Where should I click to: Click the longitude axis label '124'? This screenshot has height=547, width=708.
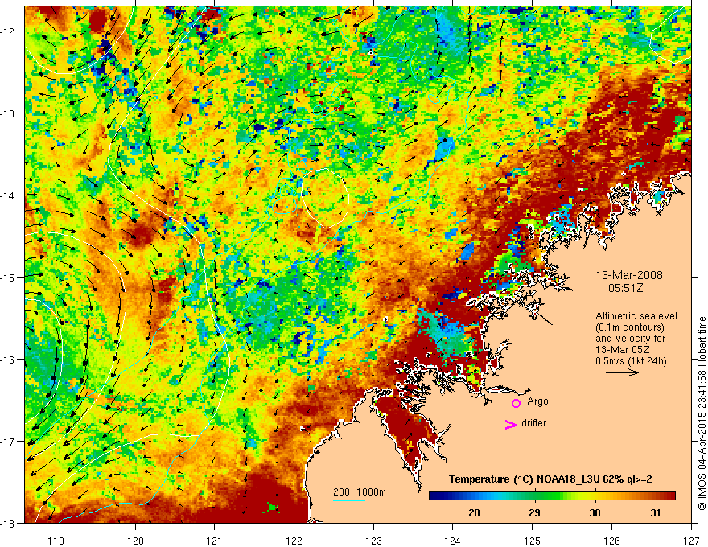point(453,541)
